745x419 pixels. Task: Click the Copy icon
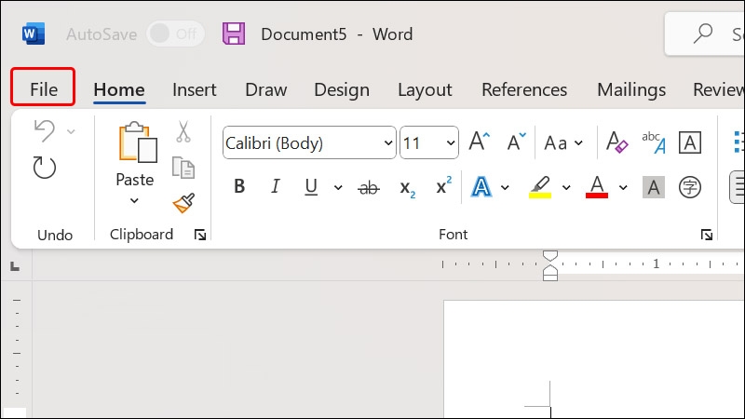click(x=183, y=168)
